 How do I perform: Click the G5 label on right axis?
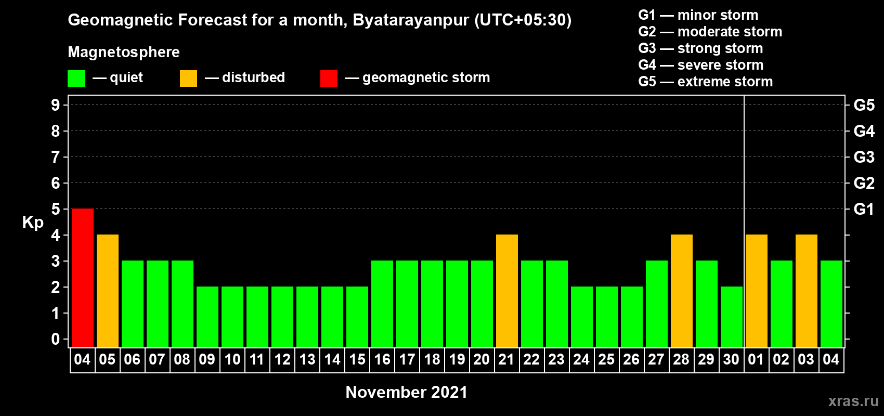point(864,105)
